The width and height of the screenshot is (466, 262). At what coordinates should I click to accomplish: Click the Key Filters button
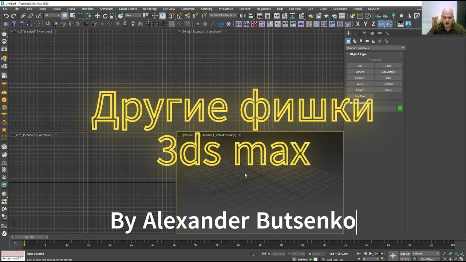pos(429,259)
